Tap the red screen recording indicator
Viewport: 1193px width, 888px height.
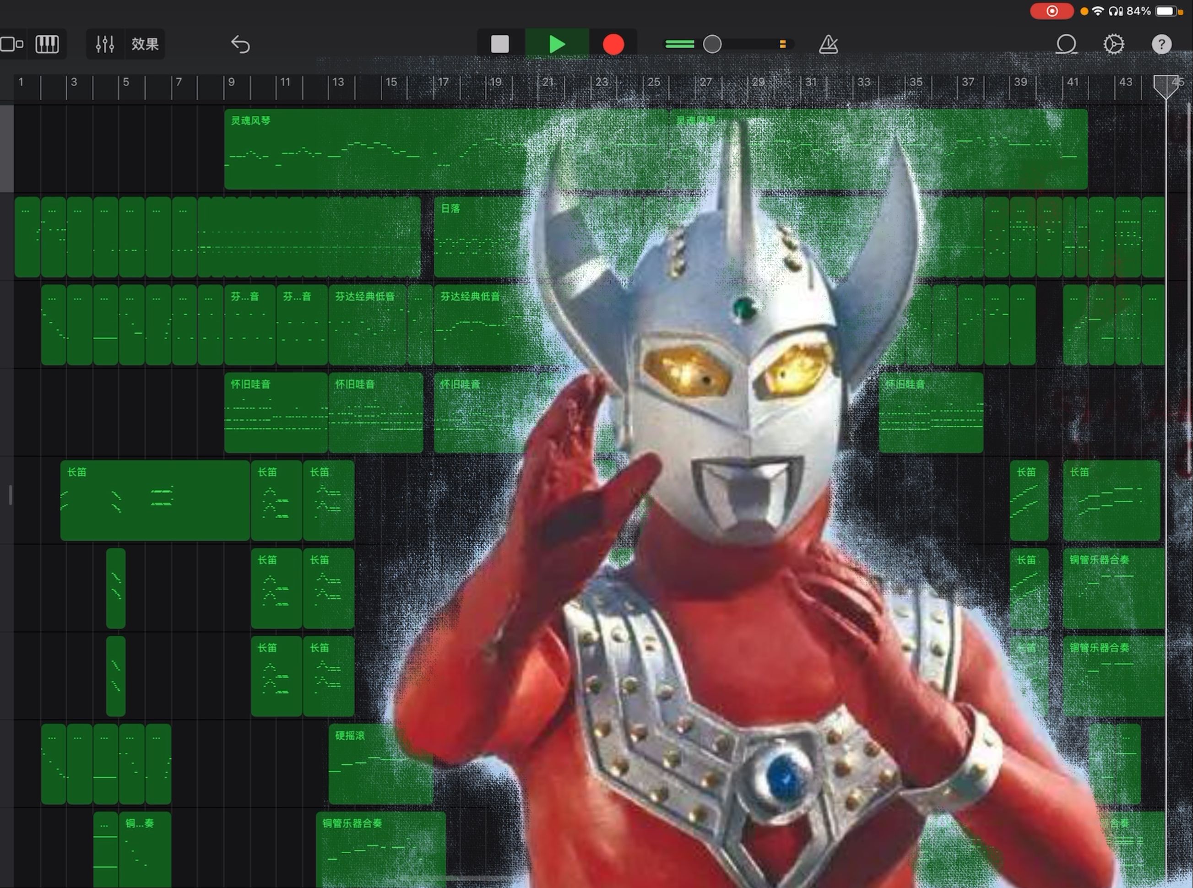tap(1052, 11)
